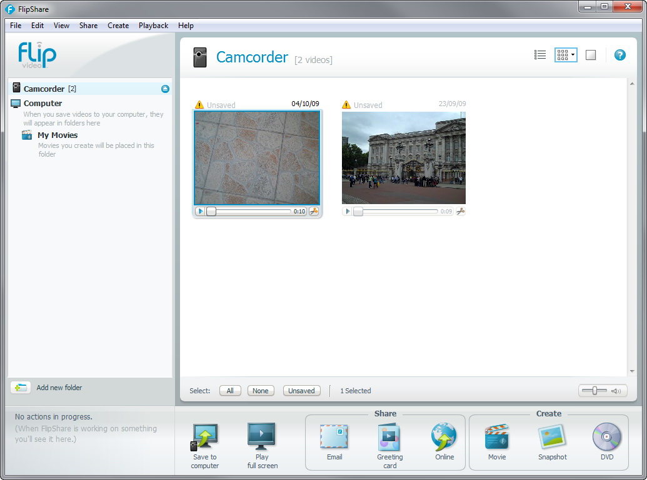Image resolution: width=647 pixels, height=480 pixels.
Task: Select Computer in the sidebar tree
Action: pos(43,104)
